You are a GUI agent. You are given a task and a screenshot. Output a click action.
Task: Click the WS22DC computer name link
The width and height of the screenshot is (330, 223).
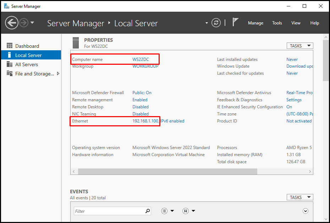141,59
